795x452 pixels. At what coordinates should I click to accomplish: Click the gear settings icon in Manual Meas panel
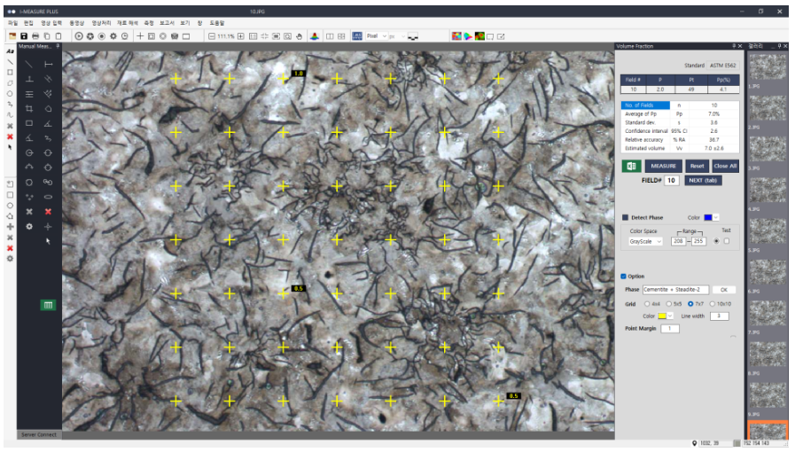pos(29,227)
